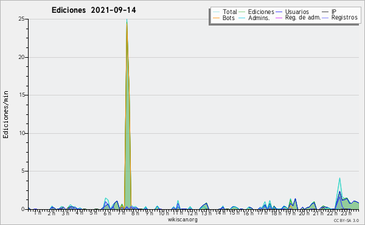Click the 'IP' legend label
Viewport: 365px width, 225px height.
pyautogui.click(x=334, y=12)
